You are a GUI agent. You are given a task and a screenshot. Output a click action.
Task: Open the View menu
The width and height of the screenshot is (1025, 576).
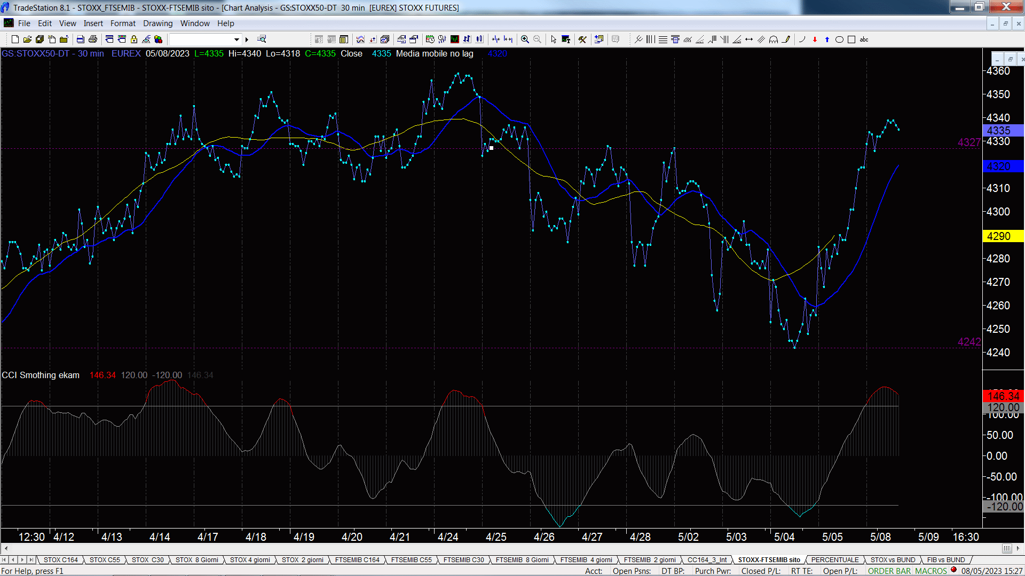(68, 23)
